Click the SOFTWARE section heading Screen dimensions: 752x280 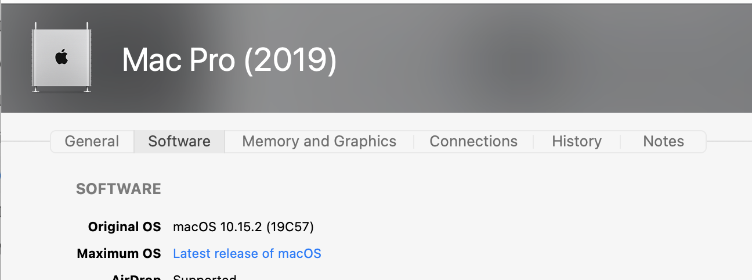[118, 189]
